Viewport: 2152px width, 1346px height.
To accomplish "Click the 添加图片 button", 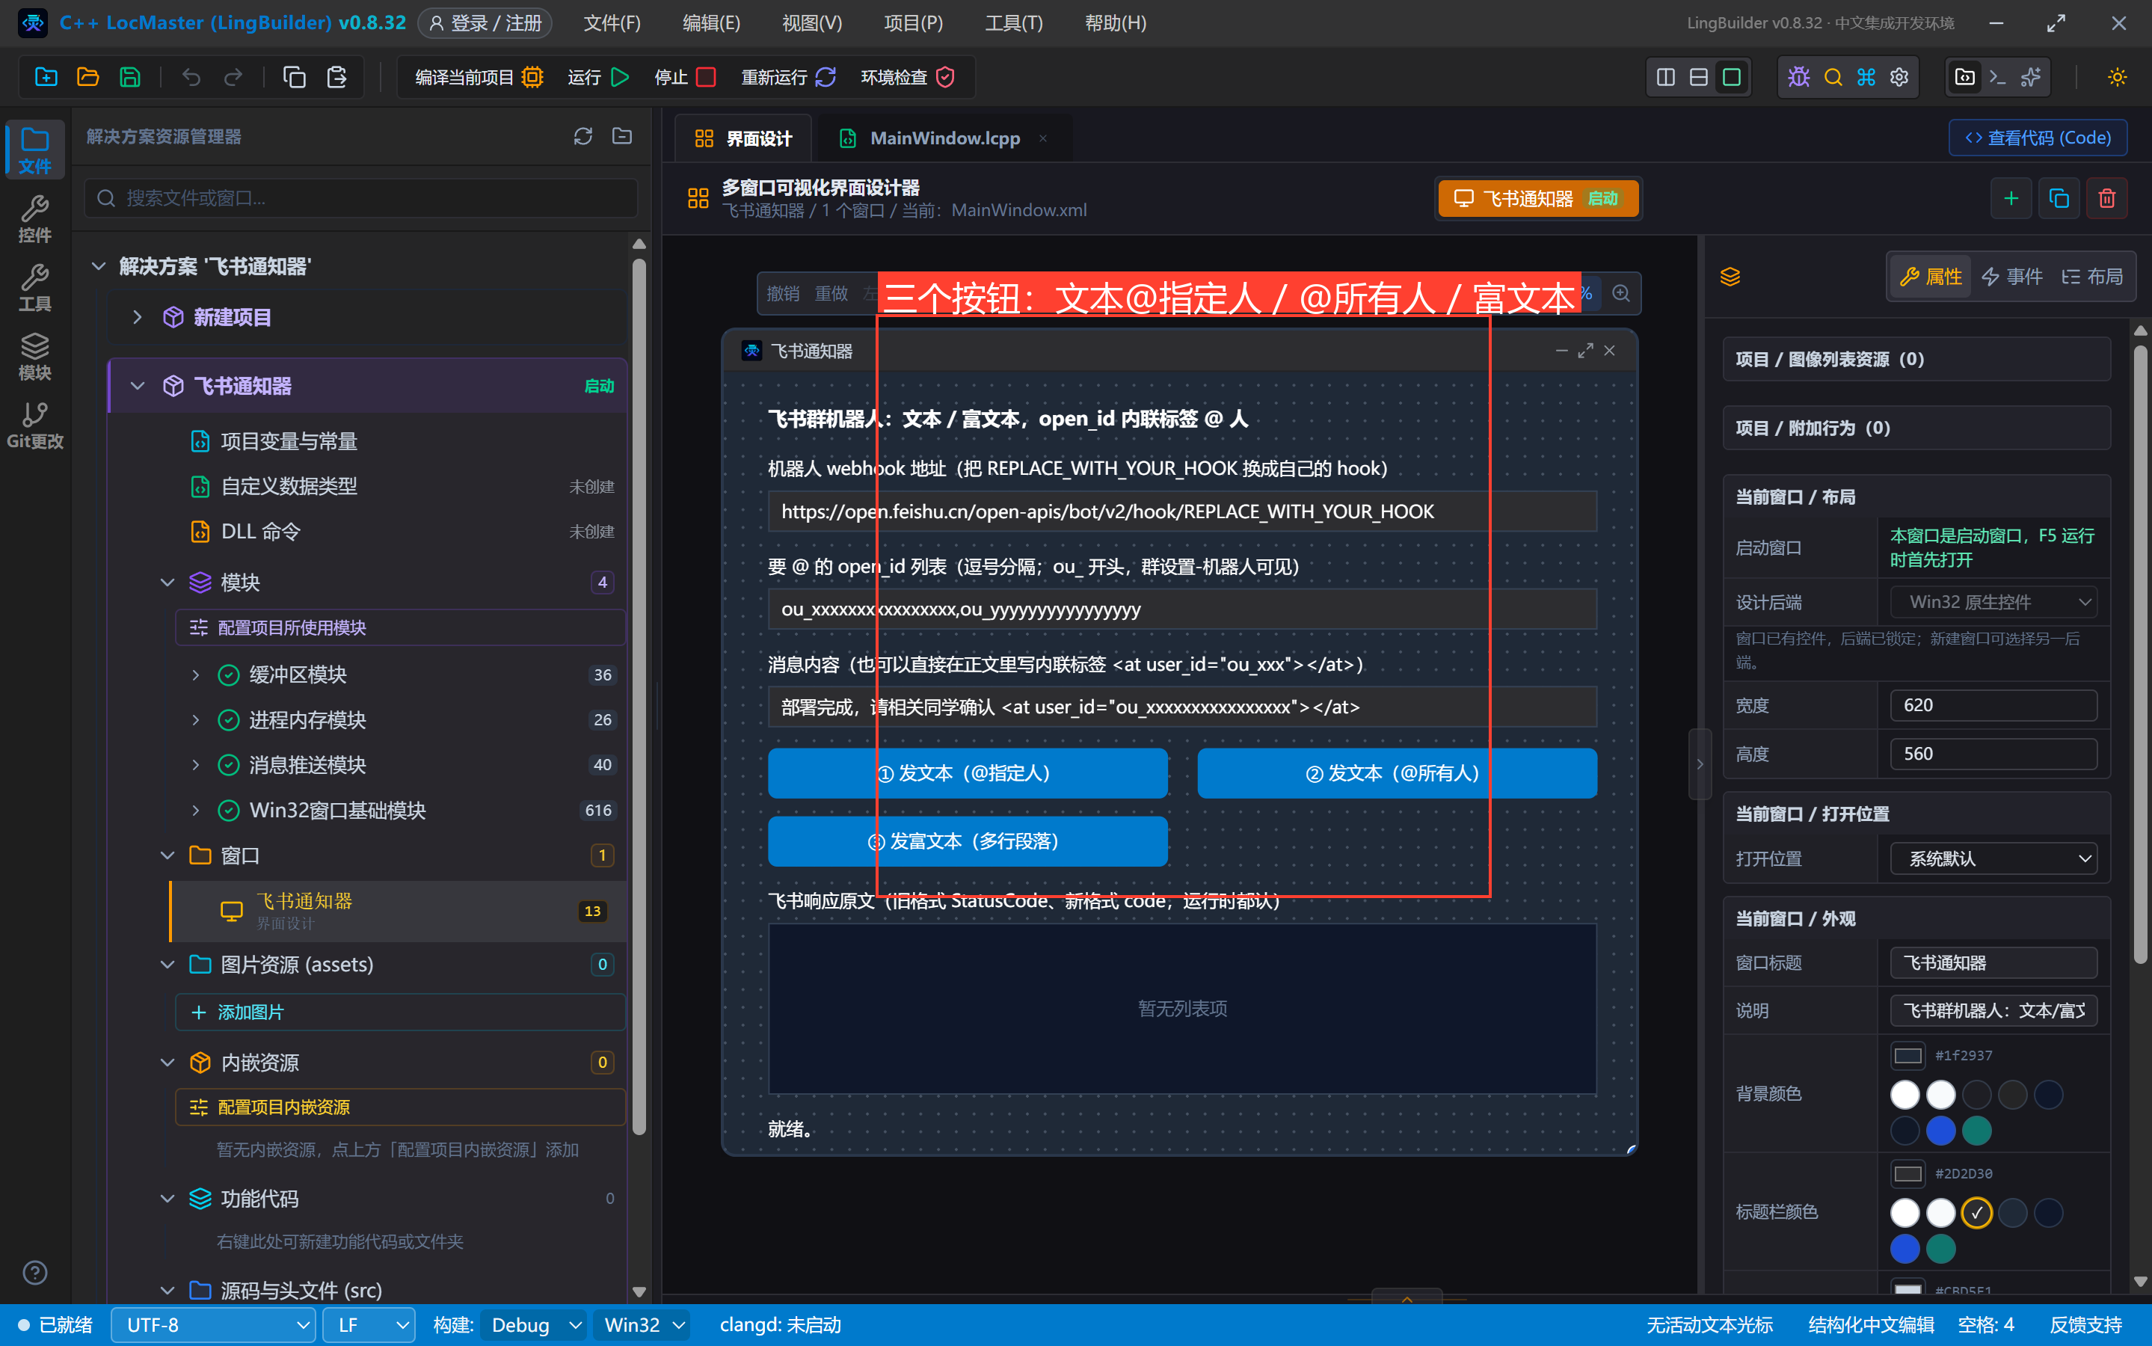I will (x=401, y=1012).
